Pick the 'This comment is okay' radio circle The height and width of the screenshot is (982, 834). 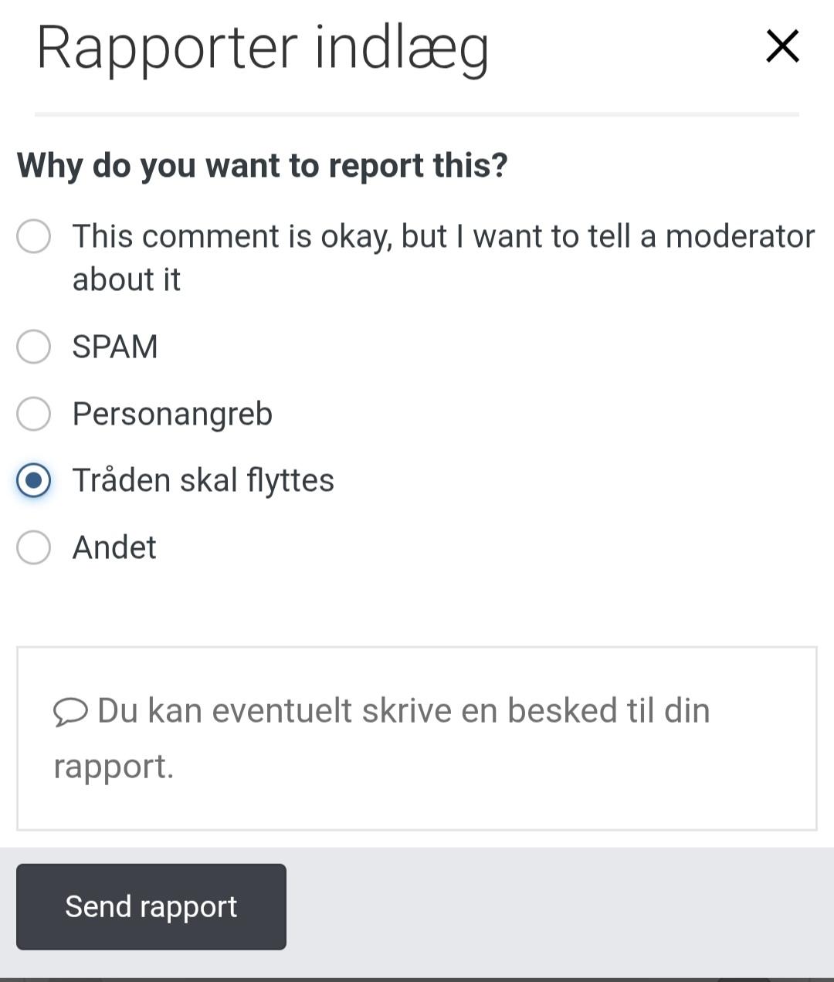point(34,236)
